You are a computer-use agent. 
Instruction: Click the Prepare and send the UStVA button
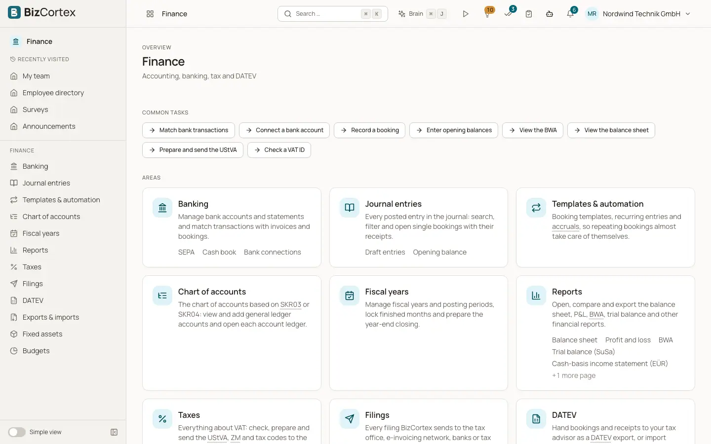click(x=193, y=150)
